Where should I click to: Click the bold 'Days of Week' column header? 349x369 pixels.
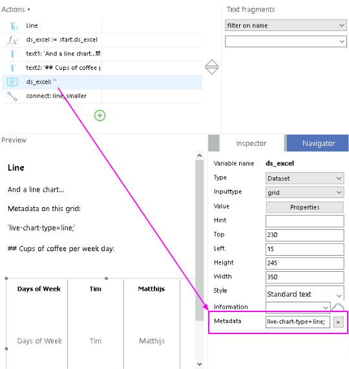tap(39, 289)
